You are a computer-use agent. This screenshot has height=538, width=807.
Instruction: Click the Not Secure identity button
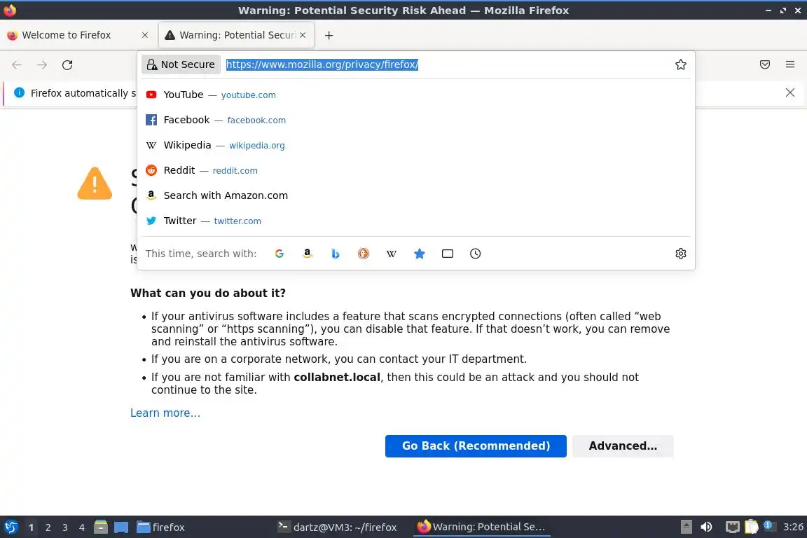[181, 64]
